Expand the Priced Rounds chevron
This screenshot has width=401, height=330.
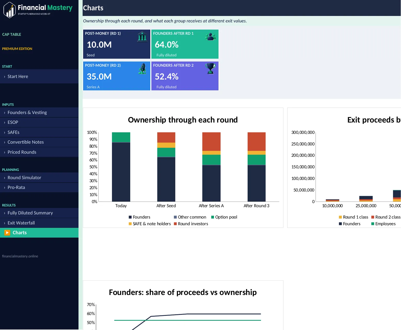pos(5,152)
